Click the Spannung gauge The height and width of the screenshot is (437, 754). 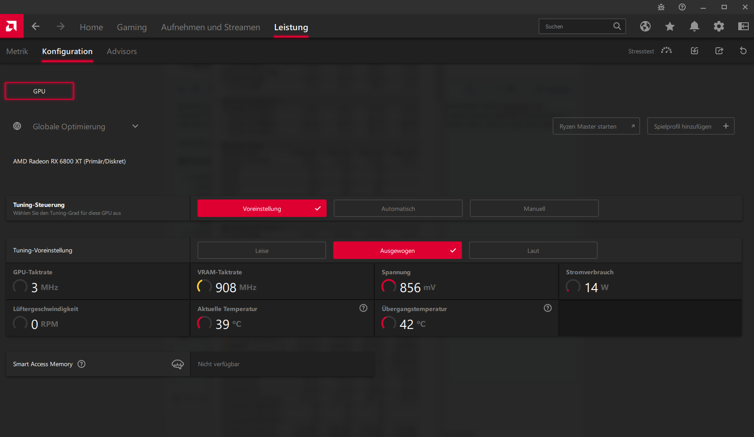pyautogui.click(x=389, y=287)
